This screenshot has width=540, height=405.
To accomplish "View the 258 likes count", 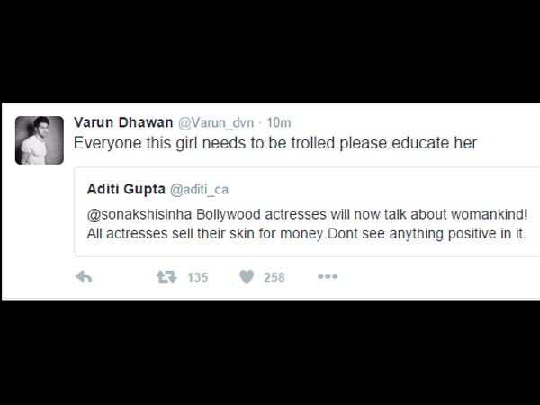I will [274, 277].
